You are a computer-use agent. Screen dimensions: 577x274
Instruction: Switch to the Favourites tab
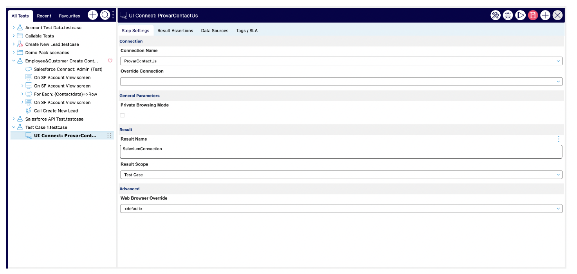pos(69,16)
